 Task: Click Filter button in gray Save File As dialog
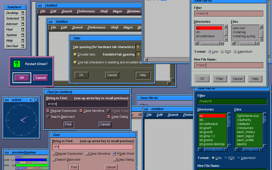(220, 79)
